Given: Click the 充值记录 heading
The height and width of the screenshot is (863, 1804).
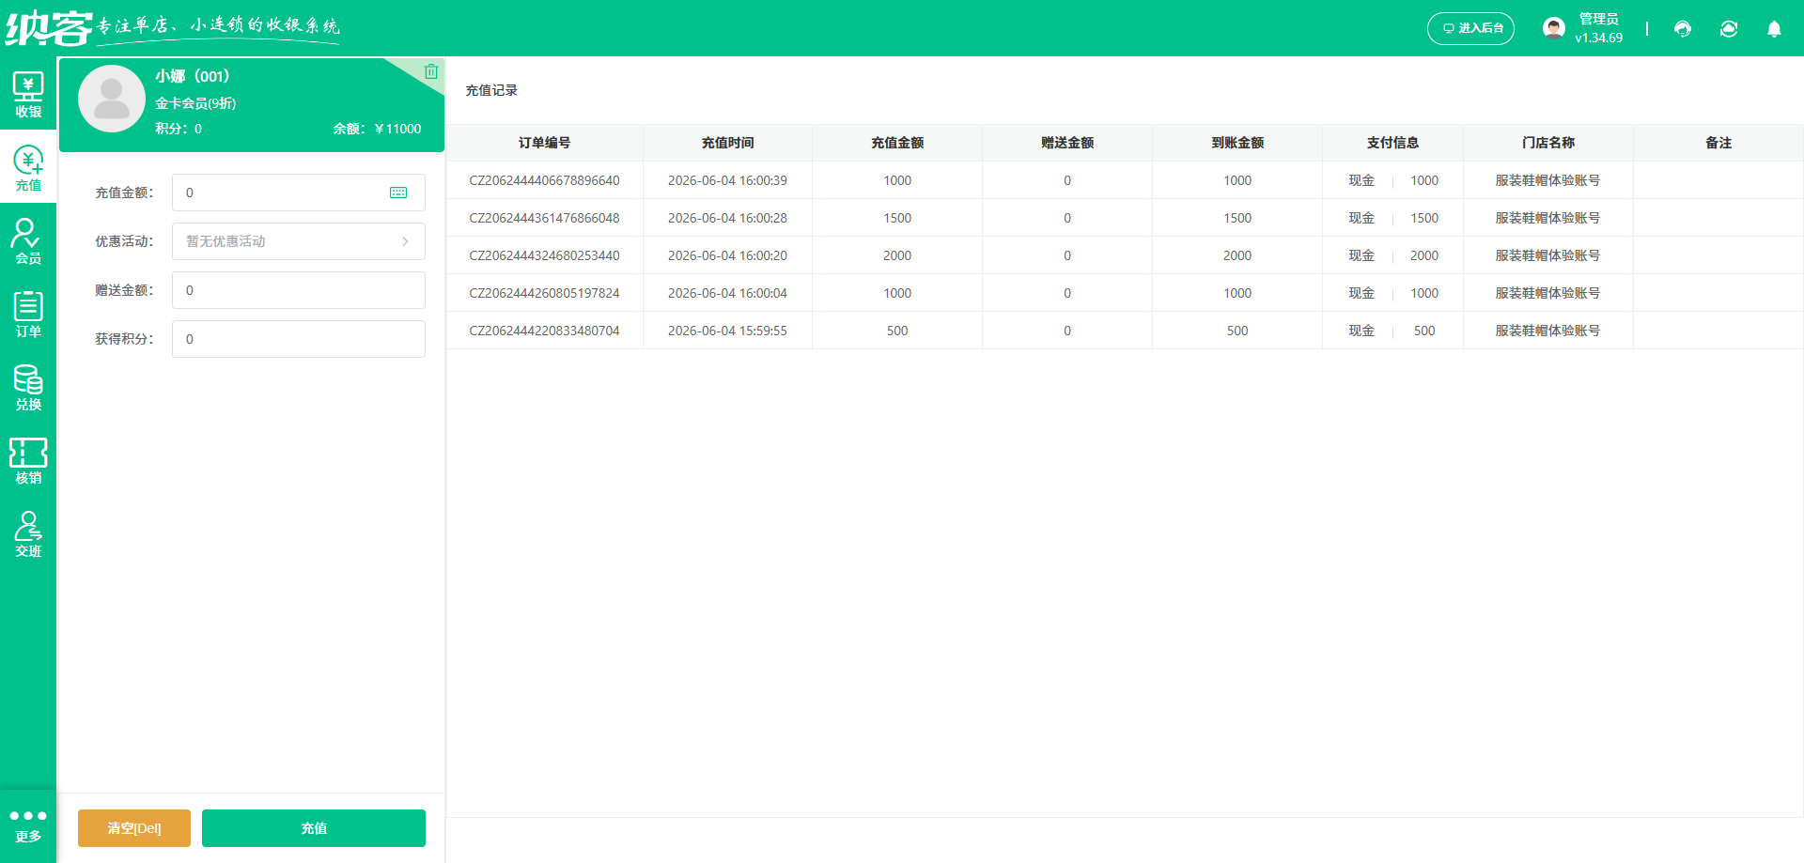Looking at the screenshot, I should (491, 90).
